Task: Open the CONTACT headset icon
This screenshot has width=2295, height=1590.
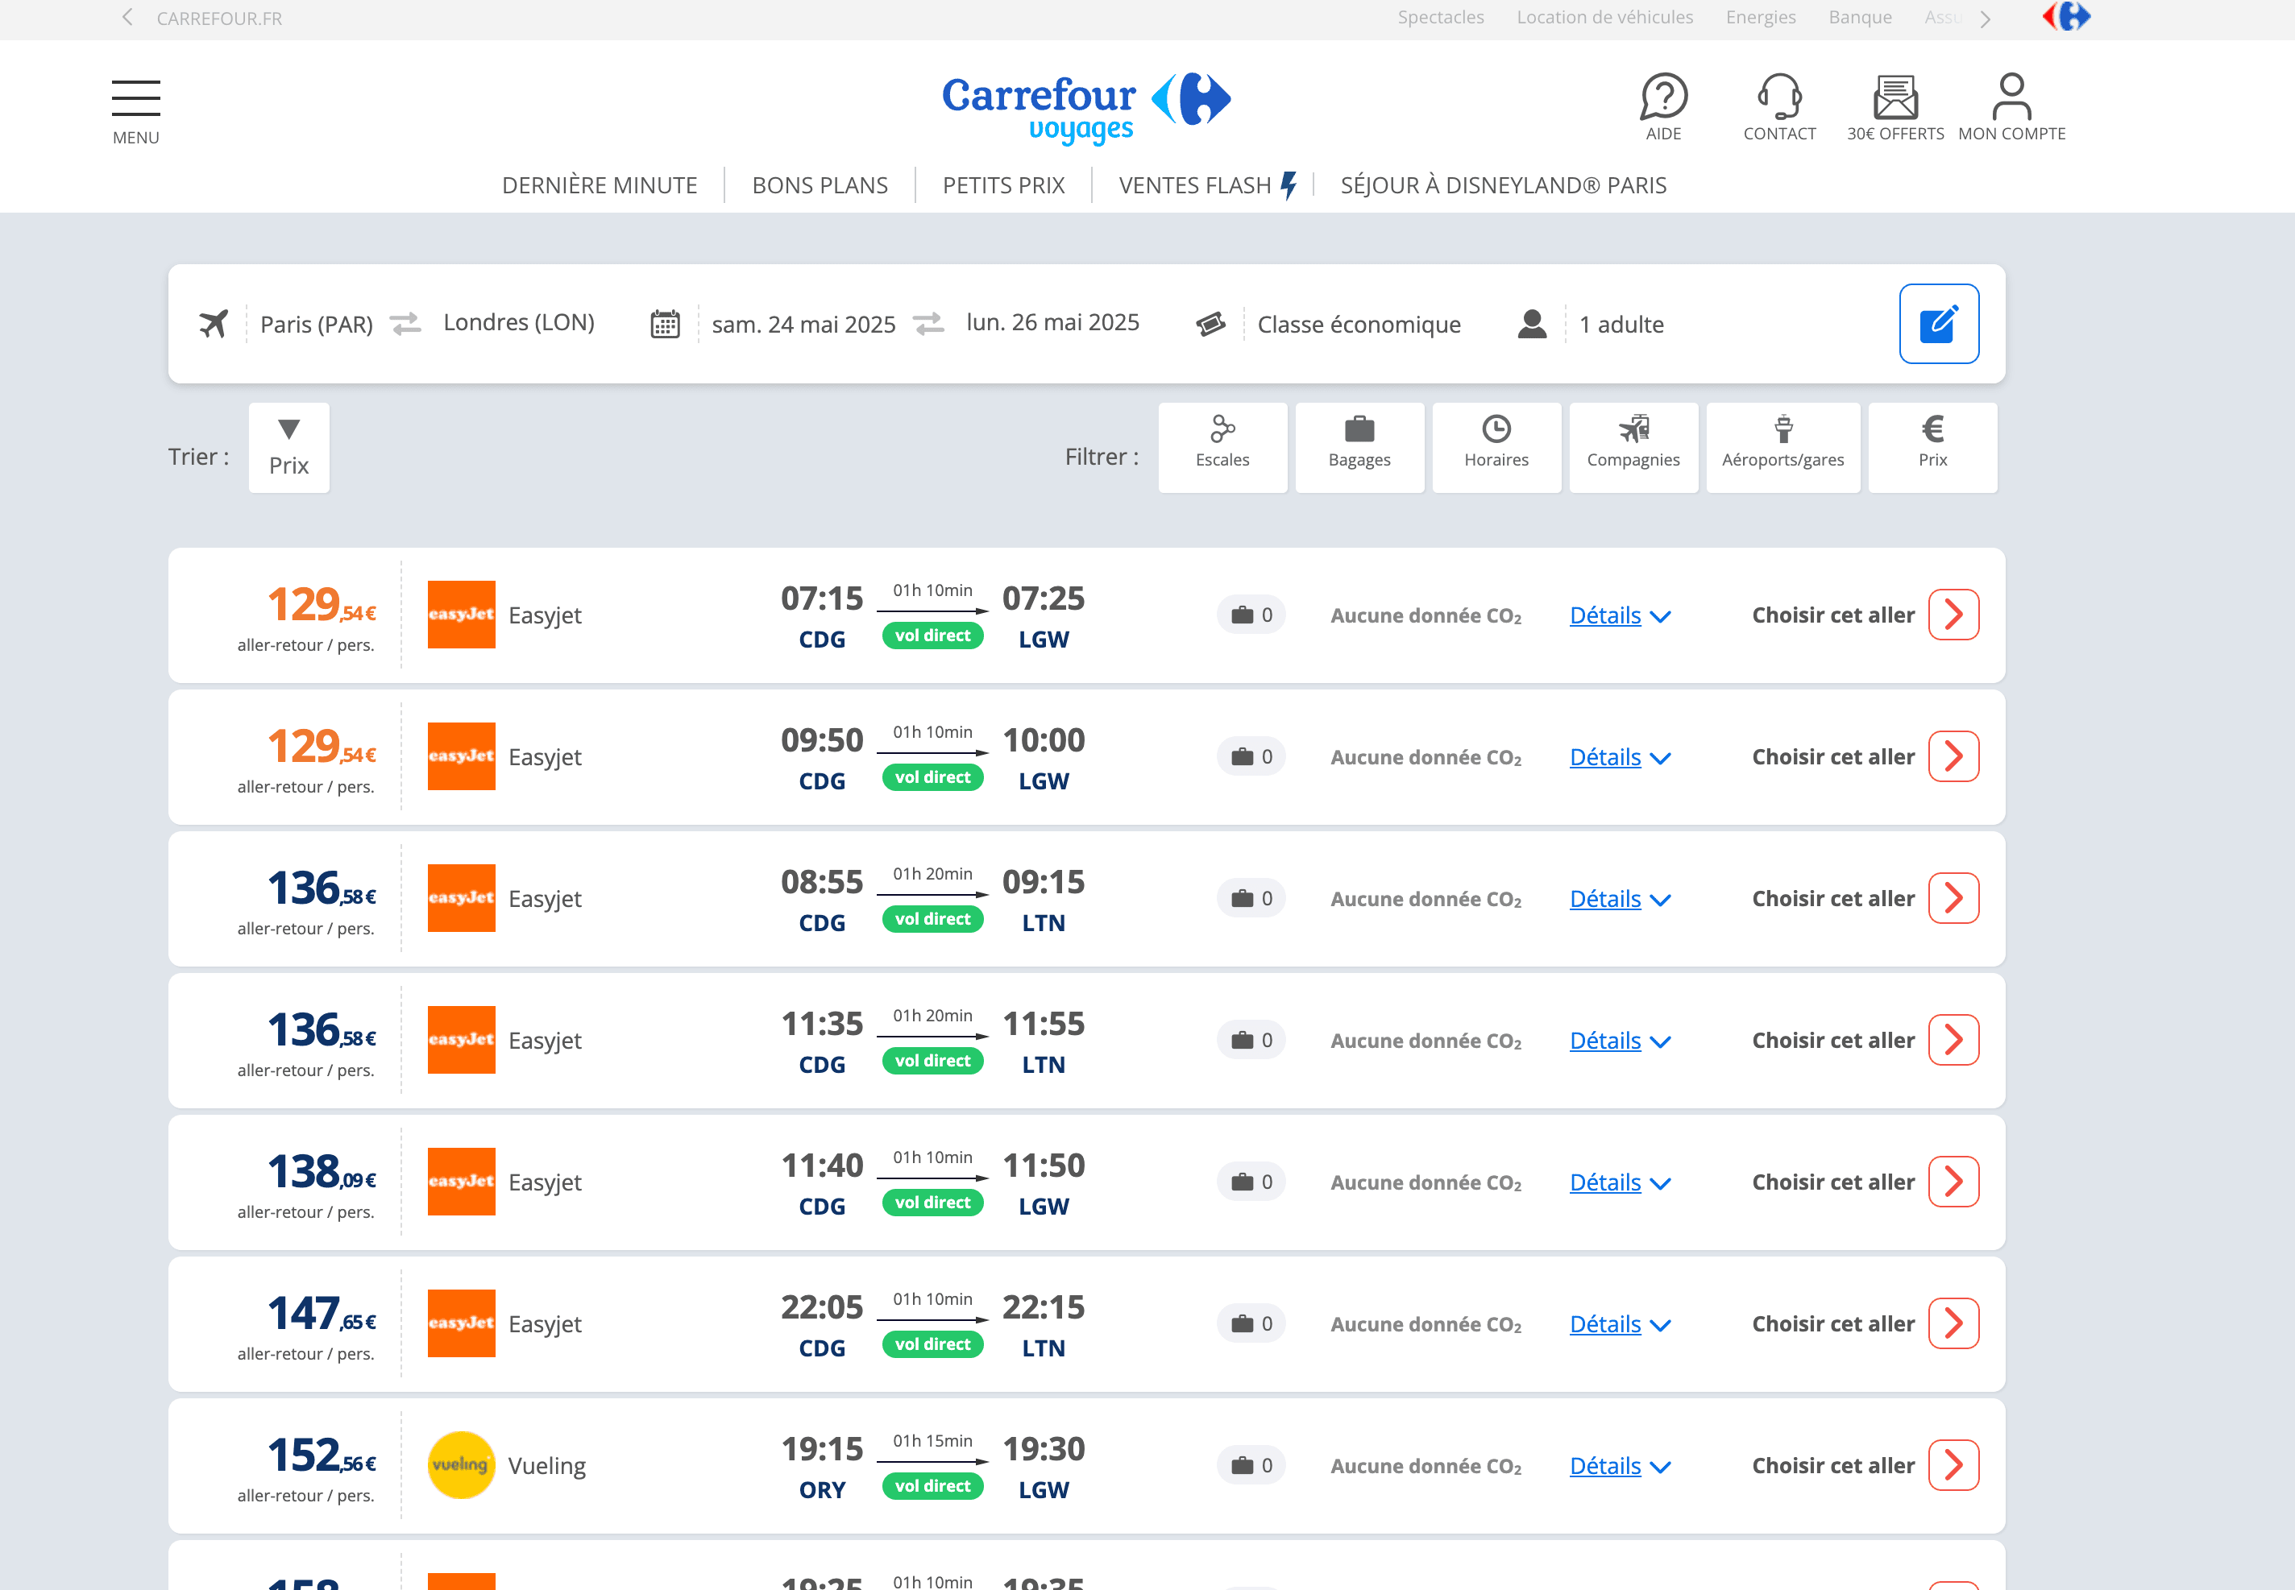Action: [1778, 97]
